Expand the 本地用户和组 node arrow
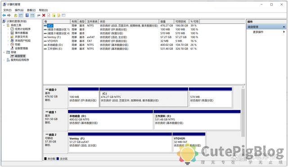The height and width of the screenshot is (167, 288). [x=8, y=41]
